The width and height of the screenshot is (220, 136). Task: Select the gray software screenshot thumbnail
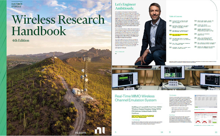click(206, 101)
